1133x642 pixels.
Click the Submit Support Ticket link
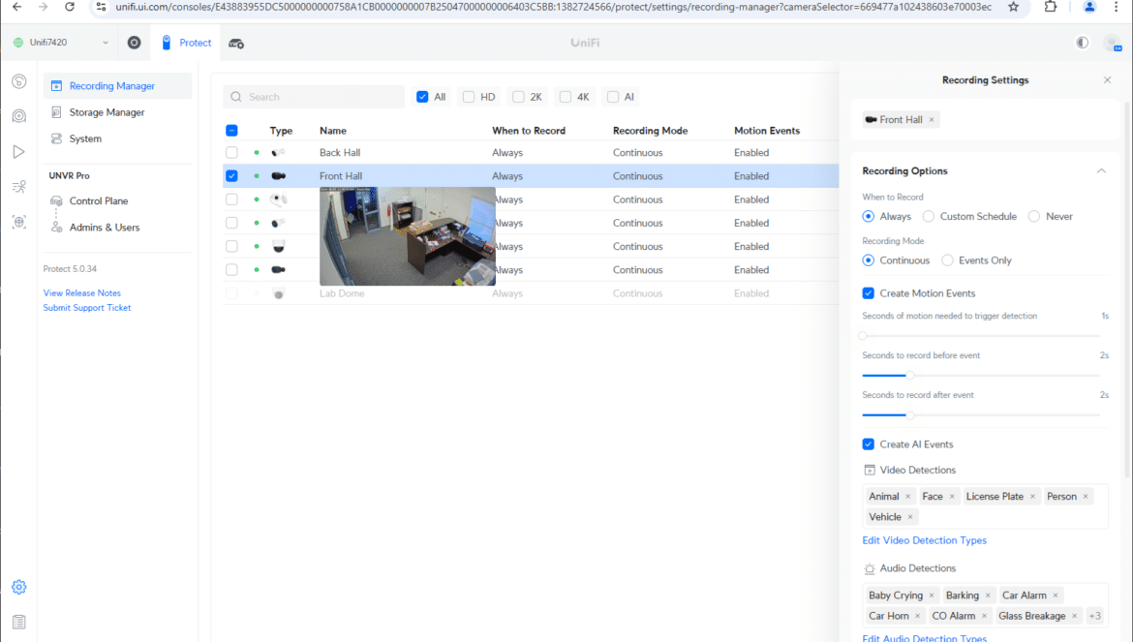[87, 308]
